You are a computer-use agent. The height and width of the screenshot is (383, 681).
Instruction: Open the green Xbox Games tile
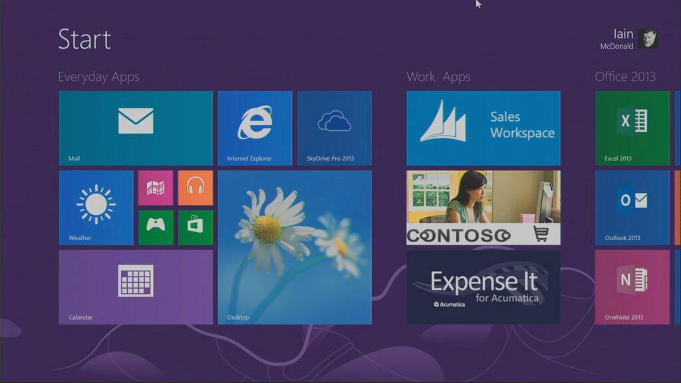tap(156, 227)
